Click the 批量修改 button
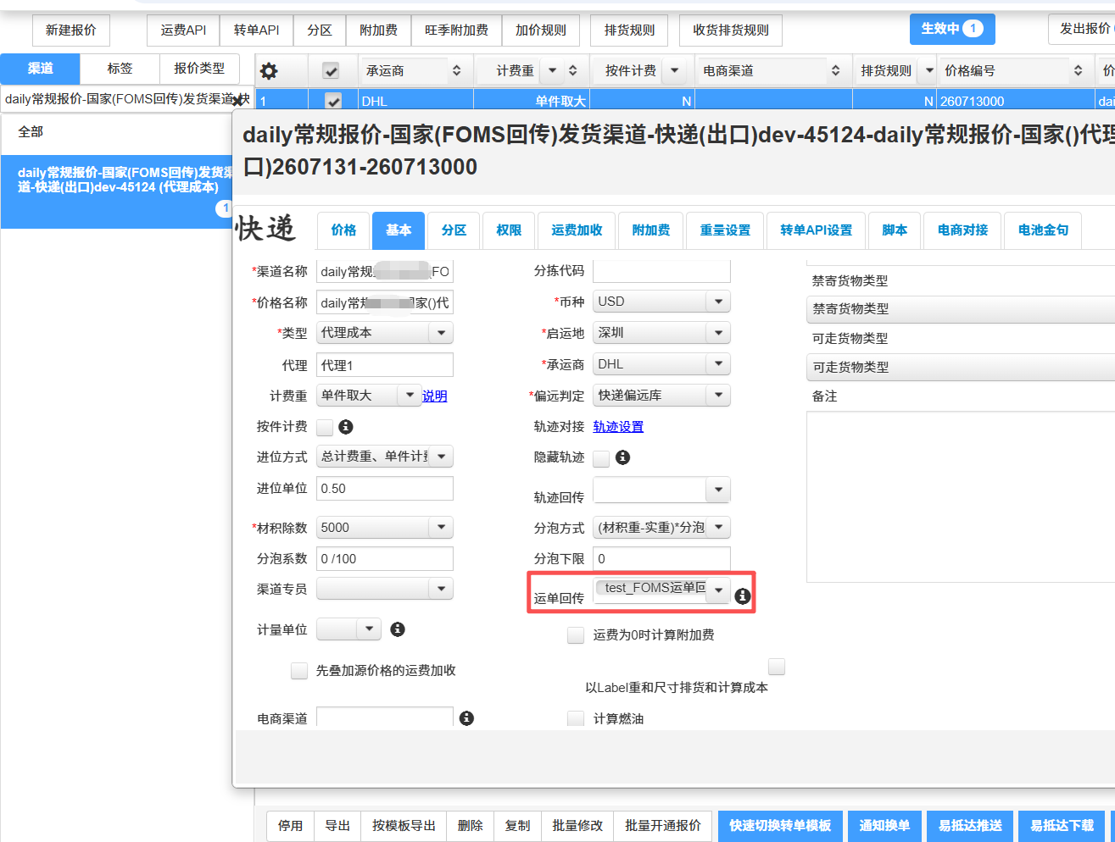The height and width of the screenshot is (842, 1115). coord(577,826)
